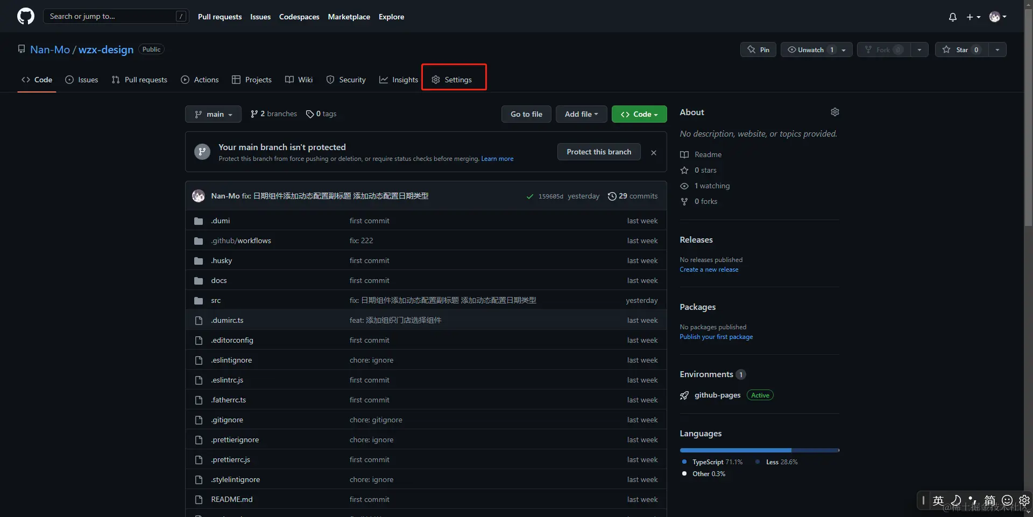This screenshot has width=1033, height=517.
Task: Open the main branch selector
Action: click(x=213, y=114)
